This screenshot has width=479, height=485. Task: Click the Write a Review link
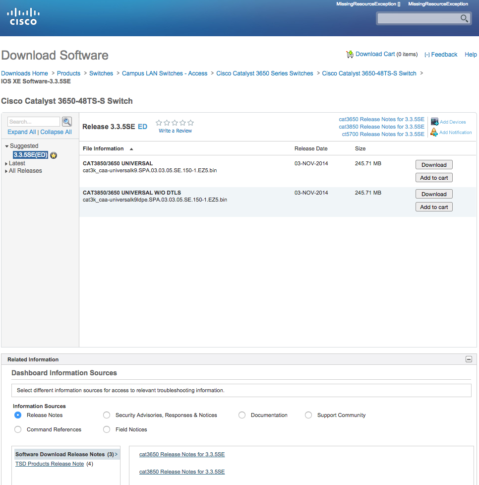(x=175, y=131)
